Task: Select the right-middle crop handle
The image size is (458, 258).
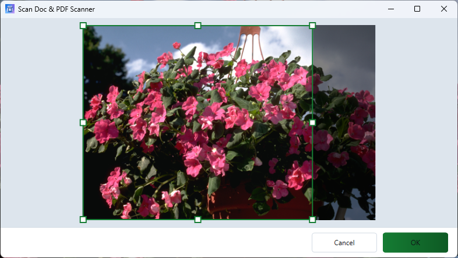Action: click(x=312, y=122)
